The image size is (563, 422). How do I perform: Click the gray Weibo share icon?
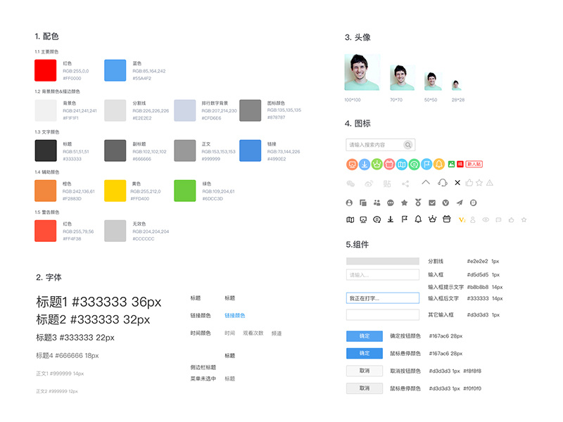click(369, 184)
